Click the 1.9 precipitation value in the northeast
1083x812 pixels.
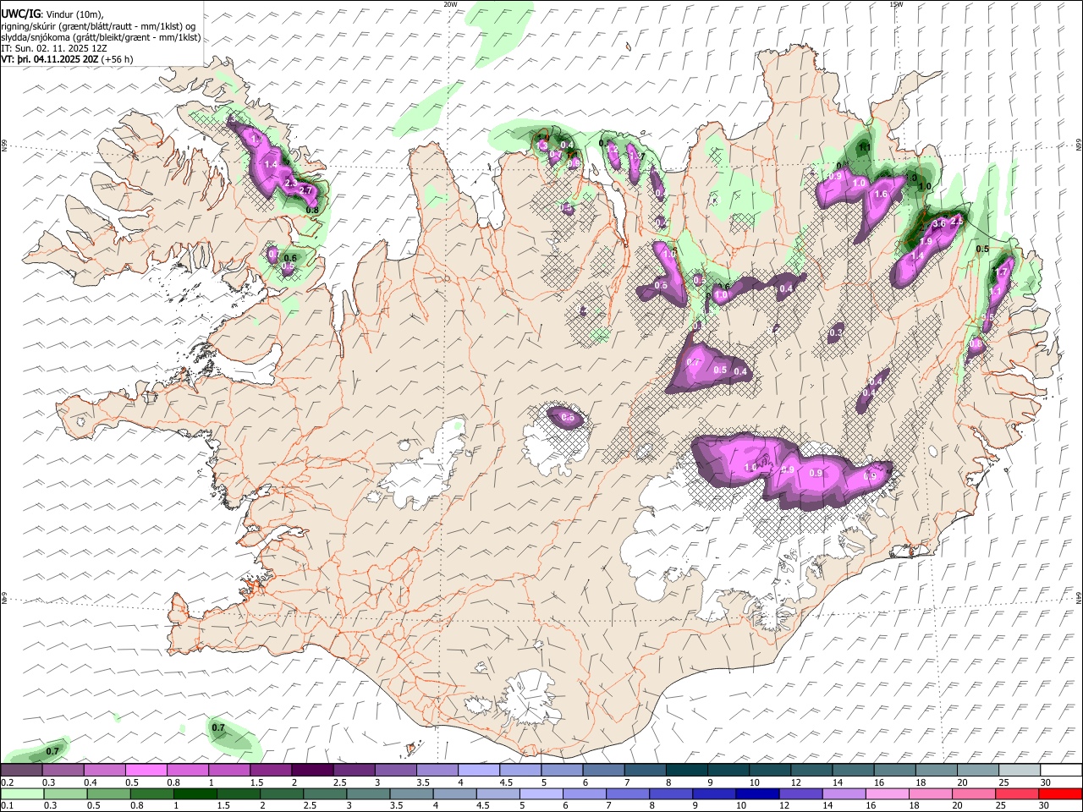(926, 242)
